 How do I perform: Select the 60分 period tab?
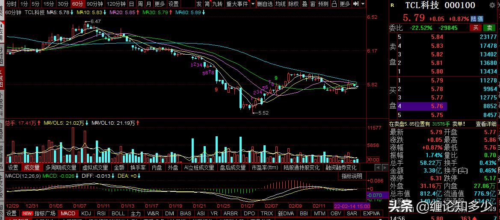[x=77, y=4]
